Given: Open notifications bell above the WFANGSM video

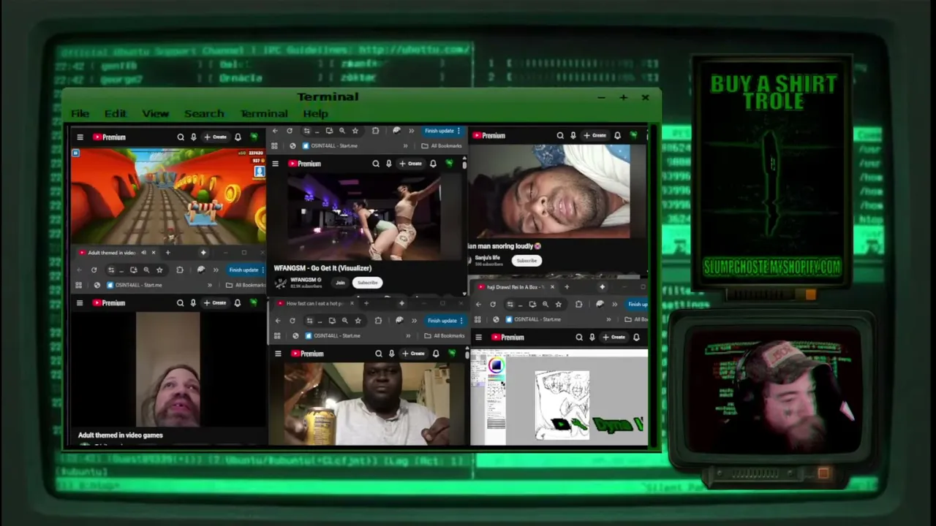Looking at the screenshot, I should point(433,164).
